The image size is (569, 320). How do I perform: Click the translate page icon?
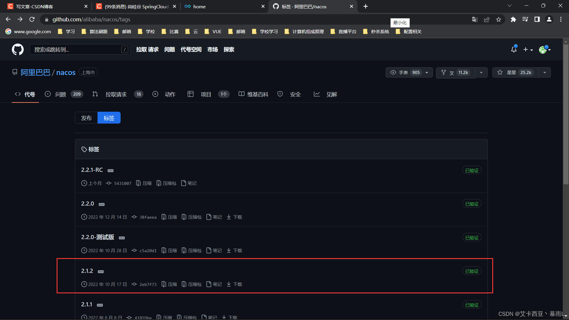pyautogui.click(x=475, y=19)
